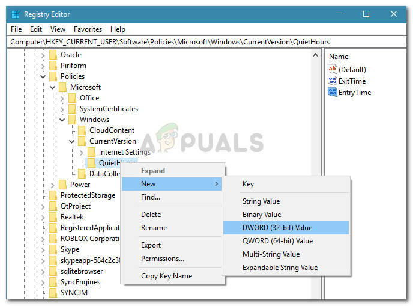Expand the Office key
Screen dimensions: 413x306
pyautogui.click(x=62, y=99)
